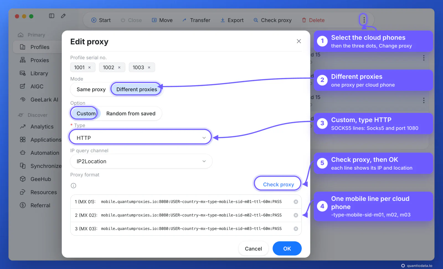This screenshot has width=443, height=269.
Task: Click the Start toolbar button
Action: (x=101, y=20)
